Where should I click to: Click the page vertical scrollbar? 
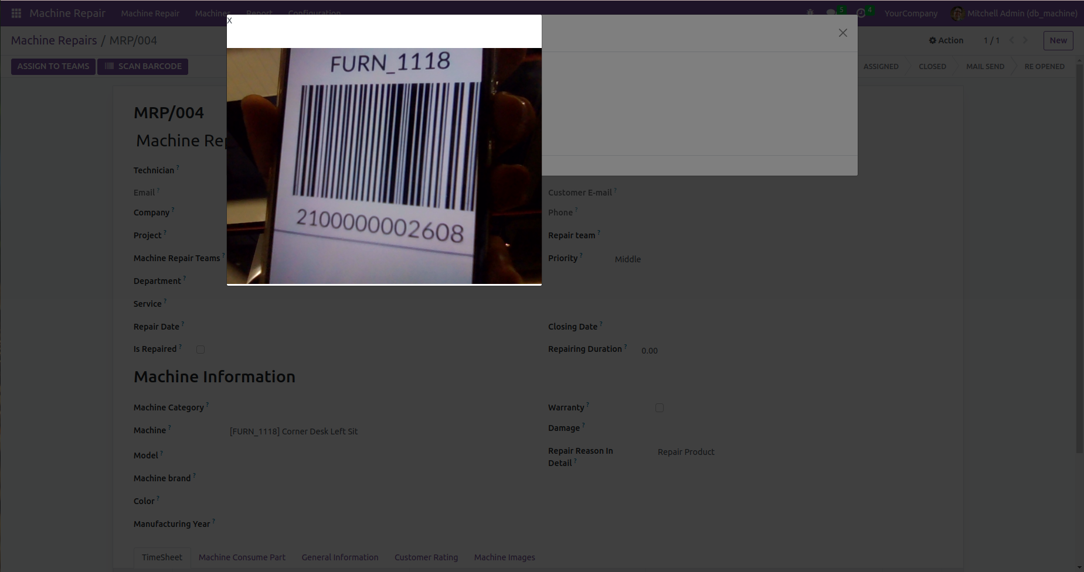point(1080,258)
